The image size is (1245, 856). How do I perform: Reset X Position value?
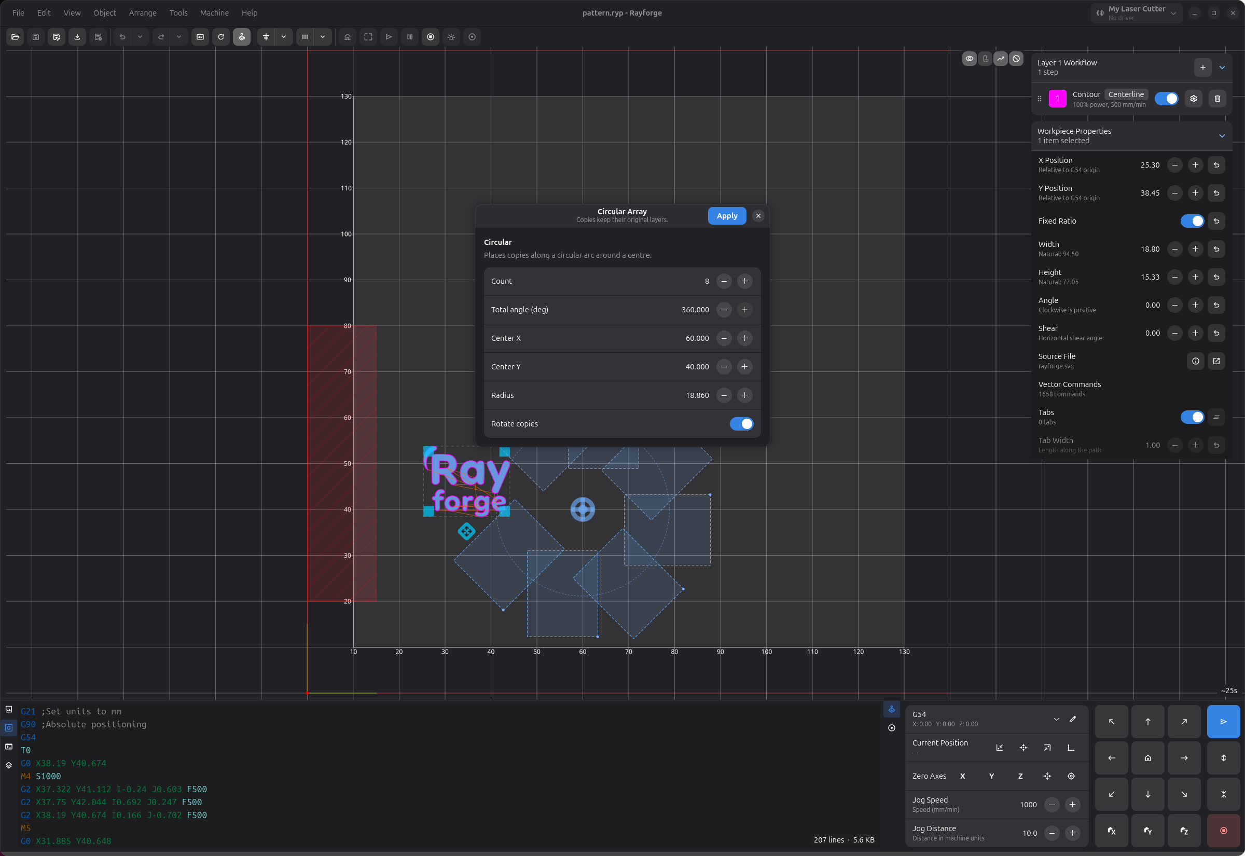click(x=1216, y=165)
